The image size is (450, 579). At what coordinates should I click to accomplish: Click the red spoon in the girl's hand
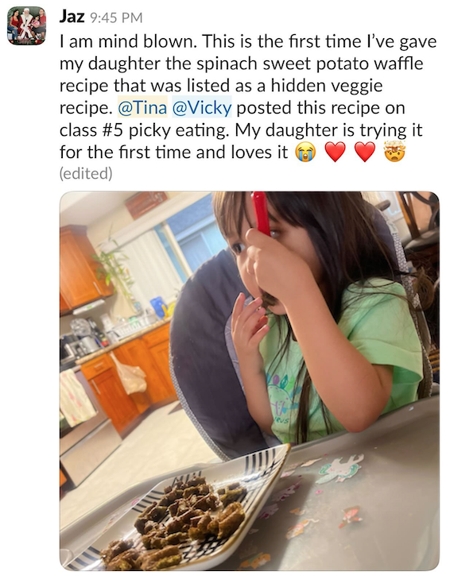click(261, 213)
